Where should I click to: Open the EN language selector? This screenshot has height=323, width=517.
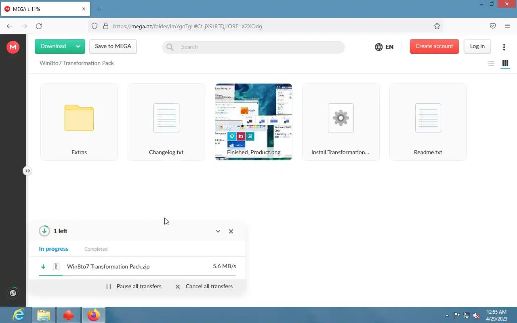tap(384, 47)
